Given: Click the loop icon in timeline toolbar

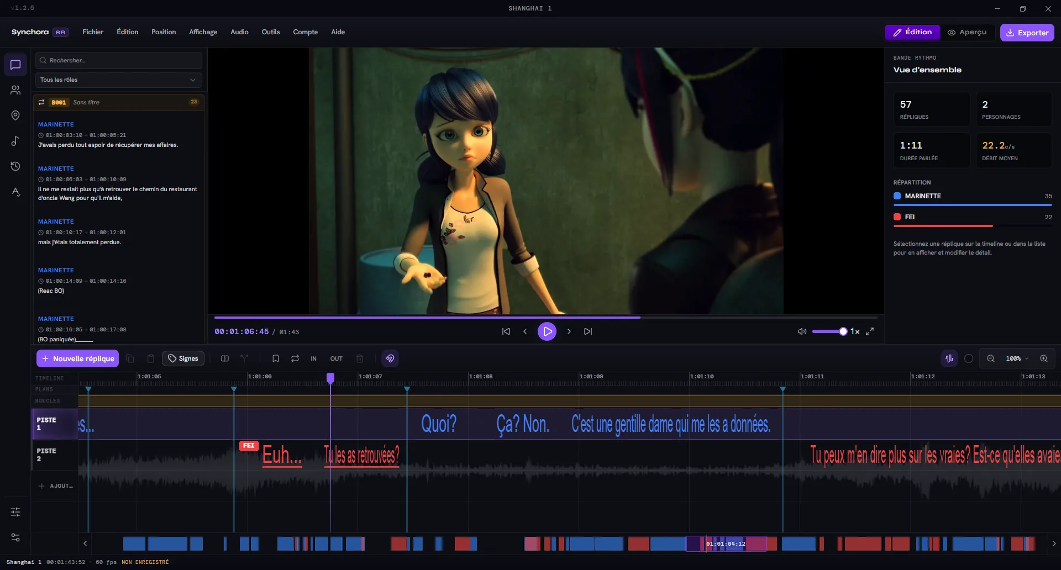Looking at the screenshot, I should coord(295,358).
